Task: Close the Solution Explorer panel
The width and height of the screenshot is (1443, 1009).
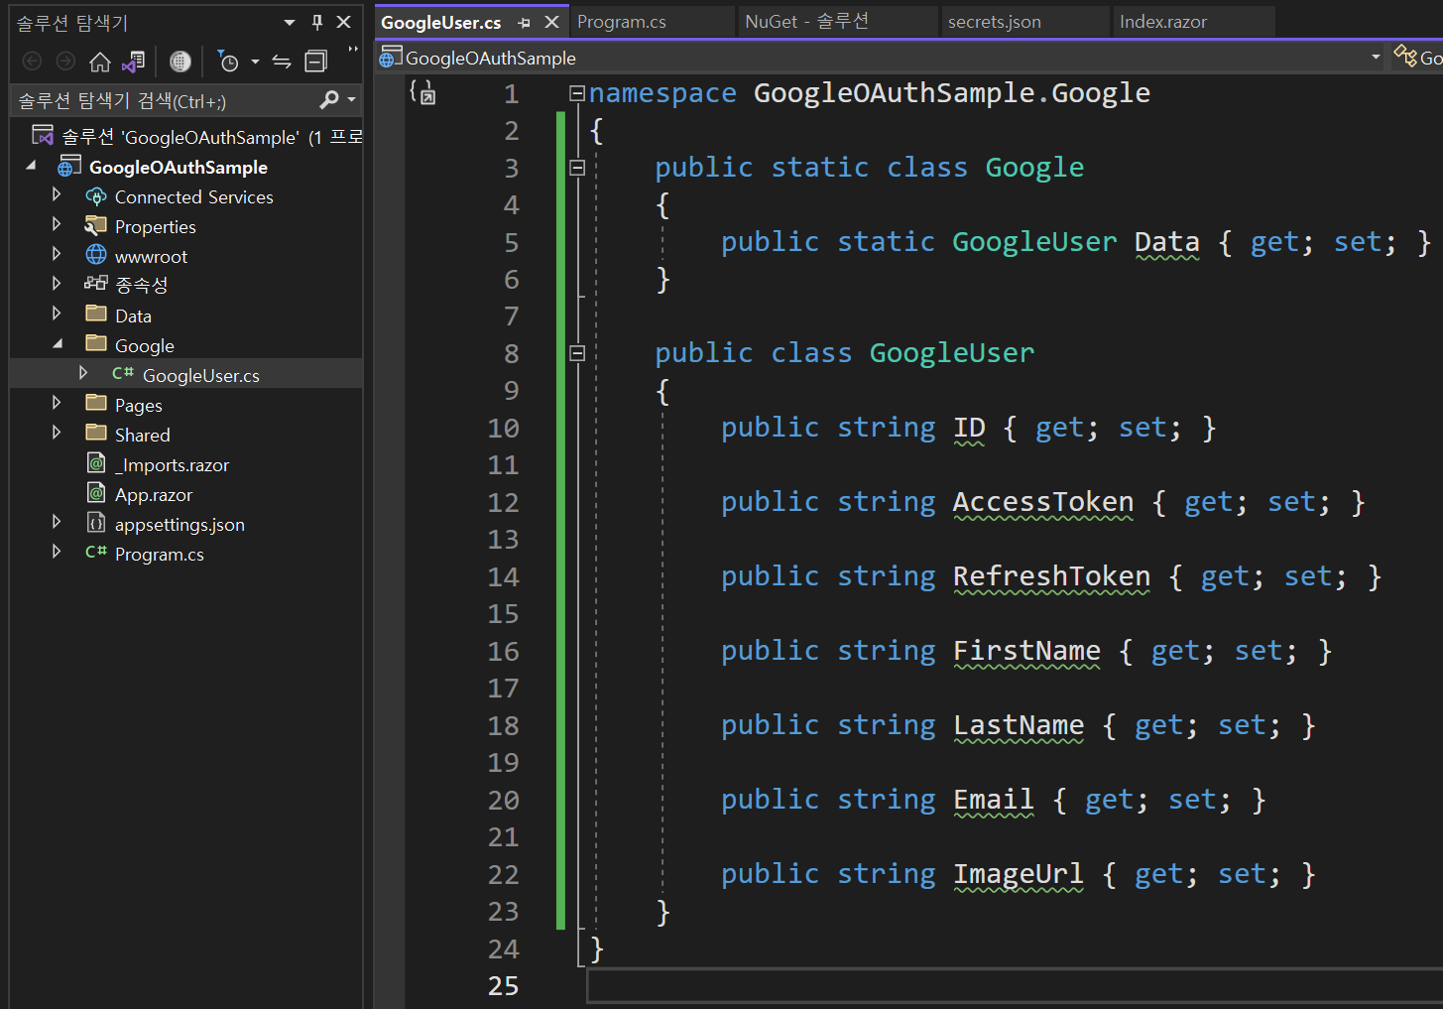Action: pos(344,22)
